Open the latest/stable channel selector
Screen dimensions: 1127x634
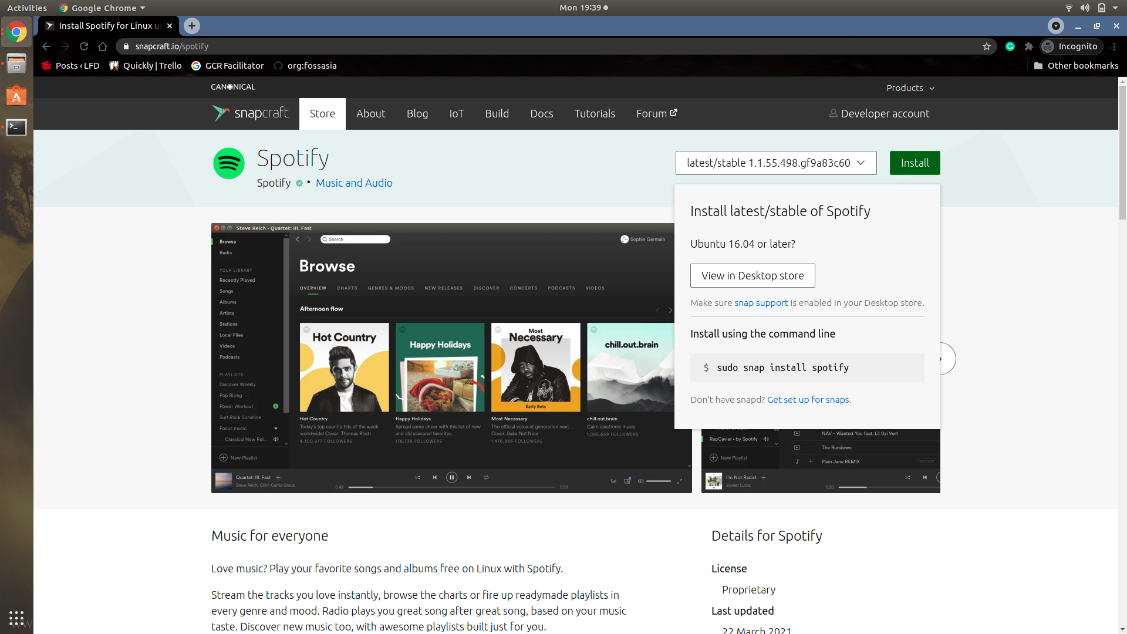click(776, 163)
